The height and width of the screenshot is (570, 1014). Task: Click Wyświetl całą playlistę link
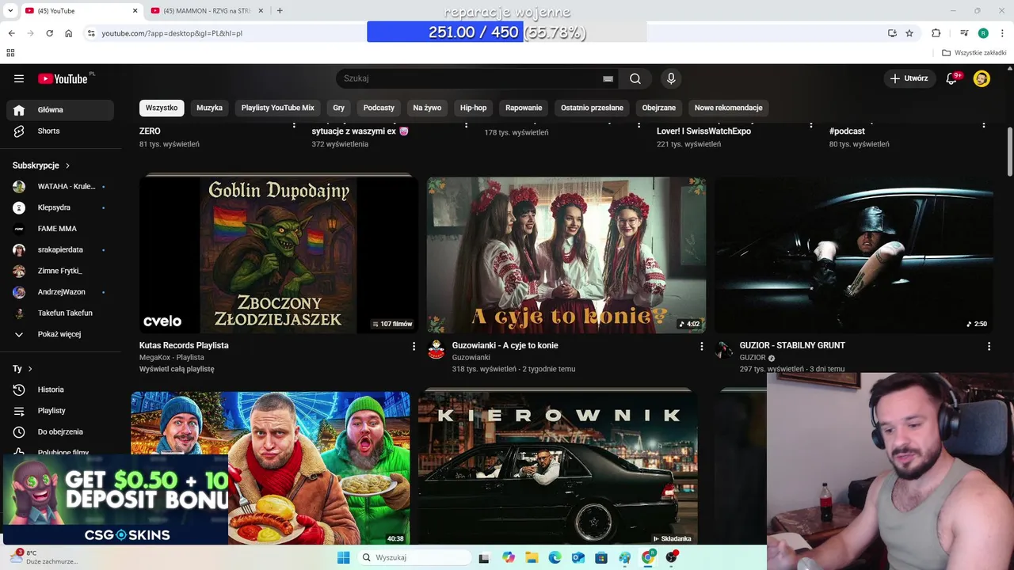(x=177, y=369)
